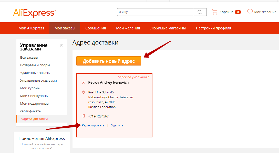279x153 pixels.
Task: Click the Добавить новый адрес button
Action: tap(109, 61)
